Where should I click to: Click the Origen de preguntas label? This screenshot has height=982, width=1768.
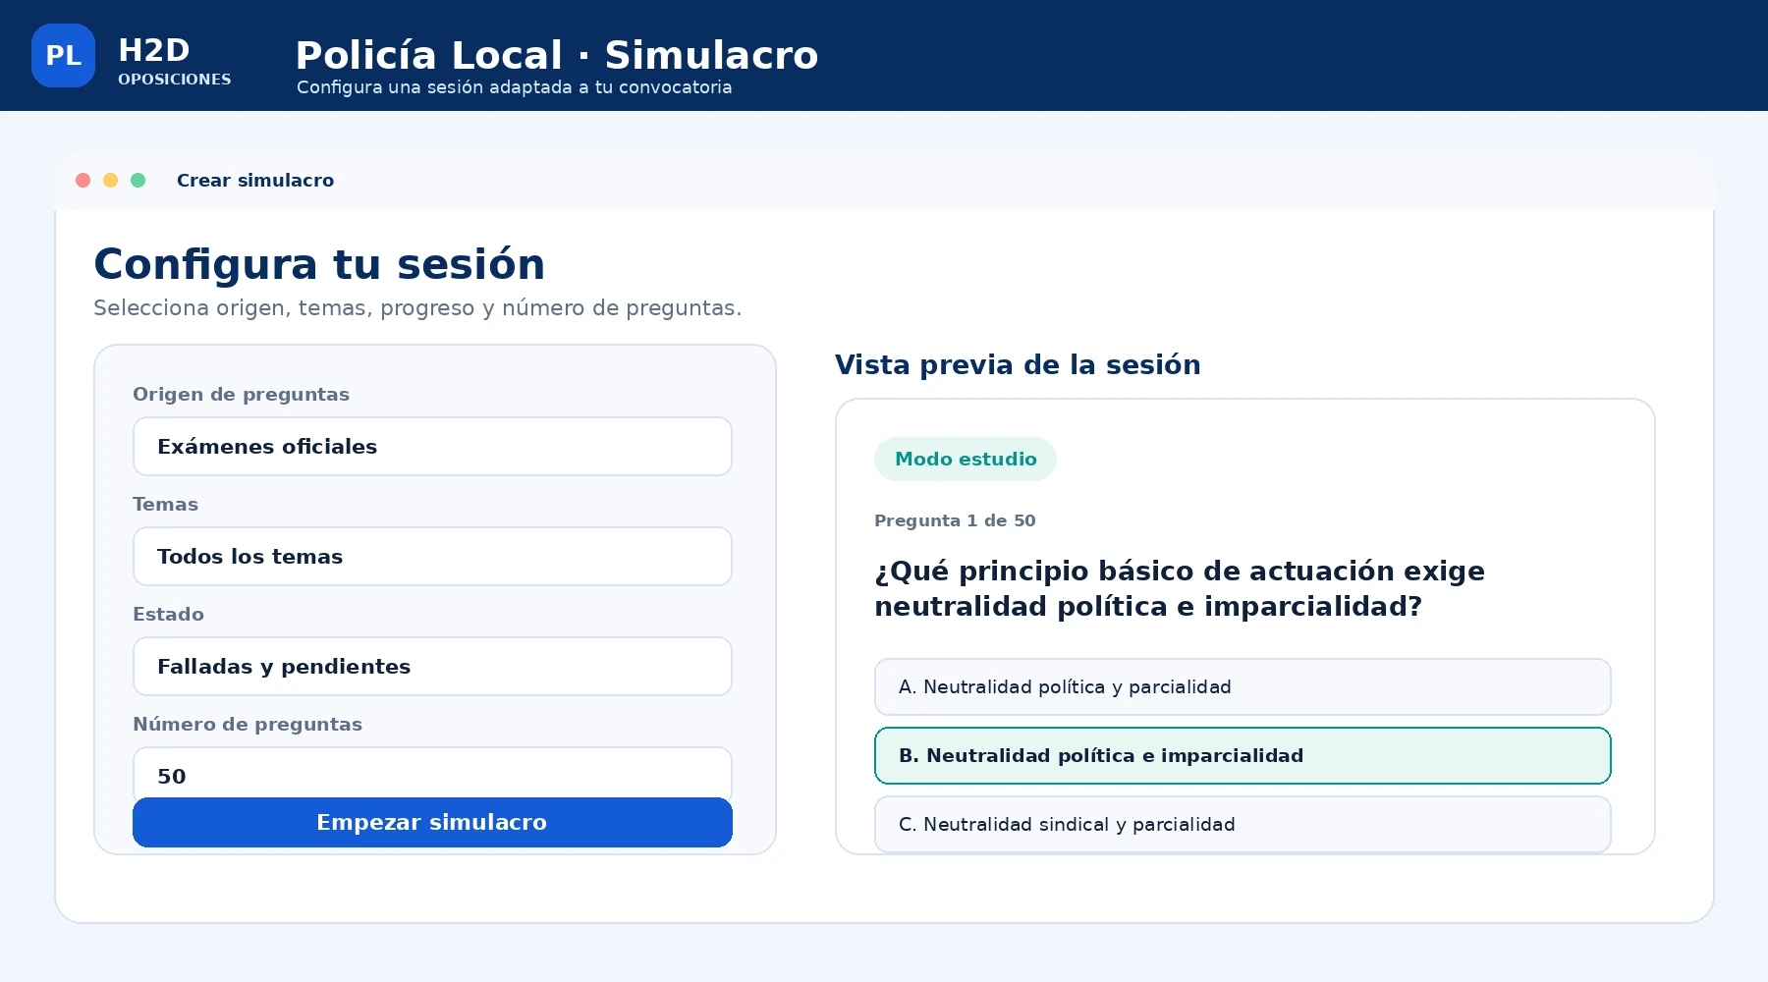point(241,395)
